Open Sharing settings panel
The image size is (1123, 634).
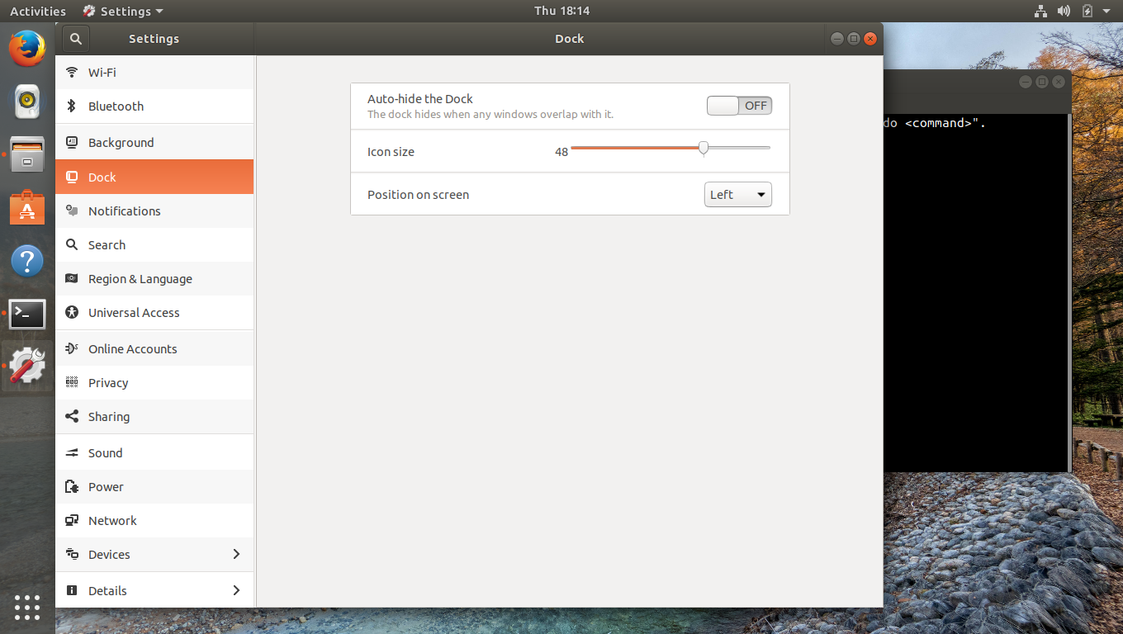click(x=154, y=417)
